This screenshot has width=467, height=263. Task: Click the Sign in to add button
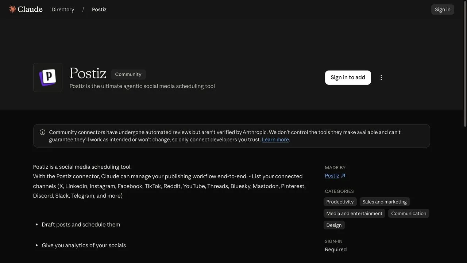(x=348, y=77)
